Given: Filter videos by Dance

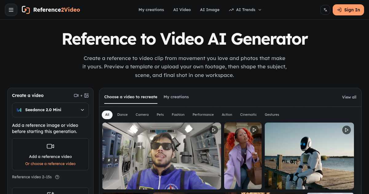Looking at the screenshot, I should 122,115.
